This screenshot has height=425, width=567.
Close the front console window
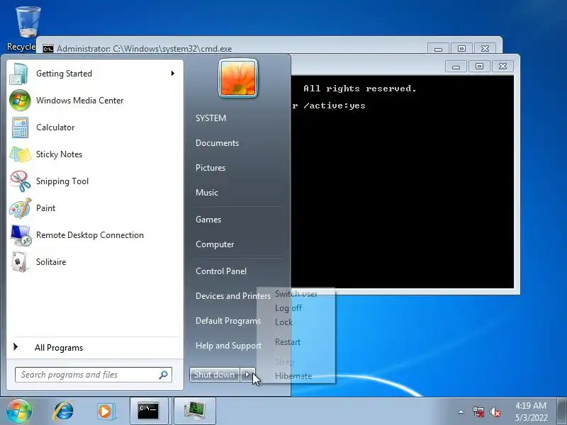[503, 67]
